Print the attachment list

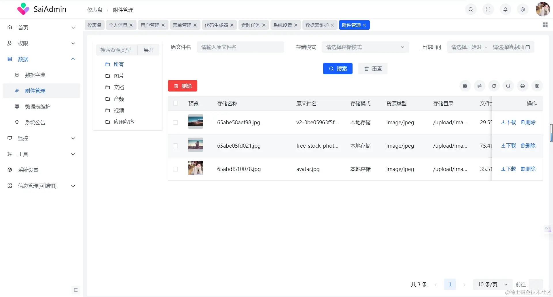[522, 86]
